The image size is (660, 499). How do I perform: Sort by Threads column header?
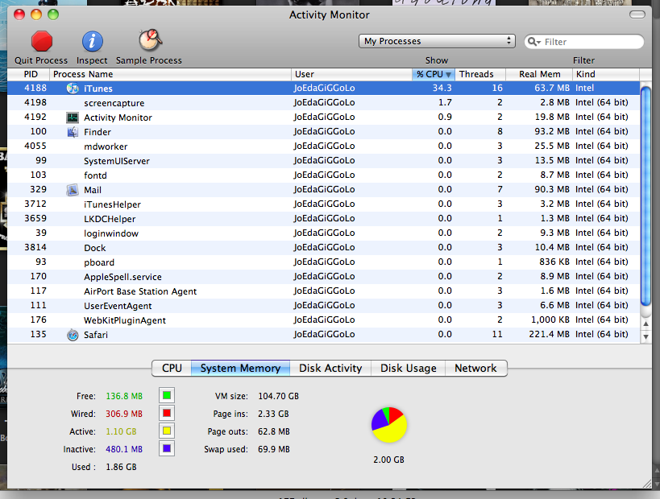coord(480,74)
